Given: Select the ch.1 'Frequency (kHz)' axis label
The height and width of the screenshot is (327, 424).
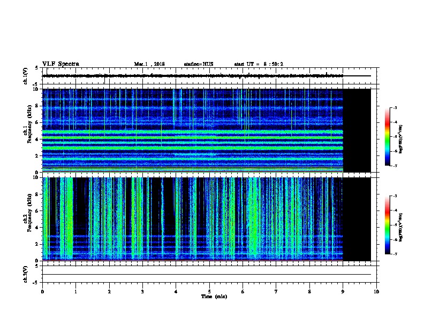Looking at the screenshot, I should (29, 124).
